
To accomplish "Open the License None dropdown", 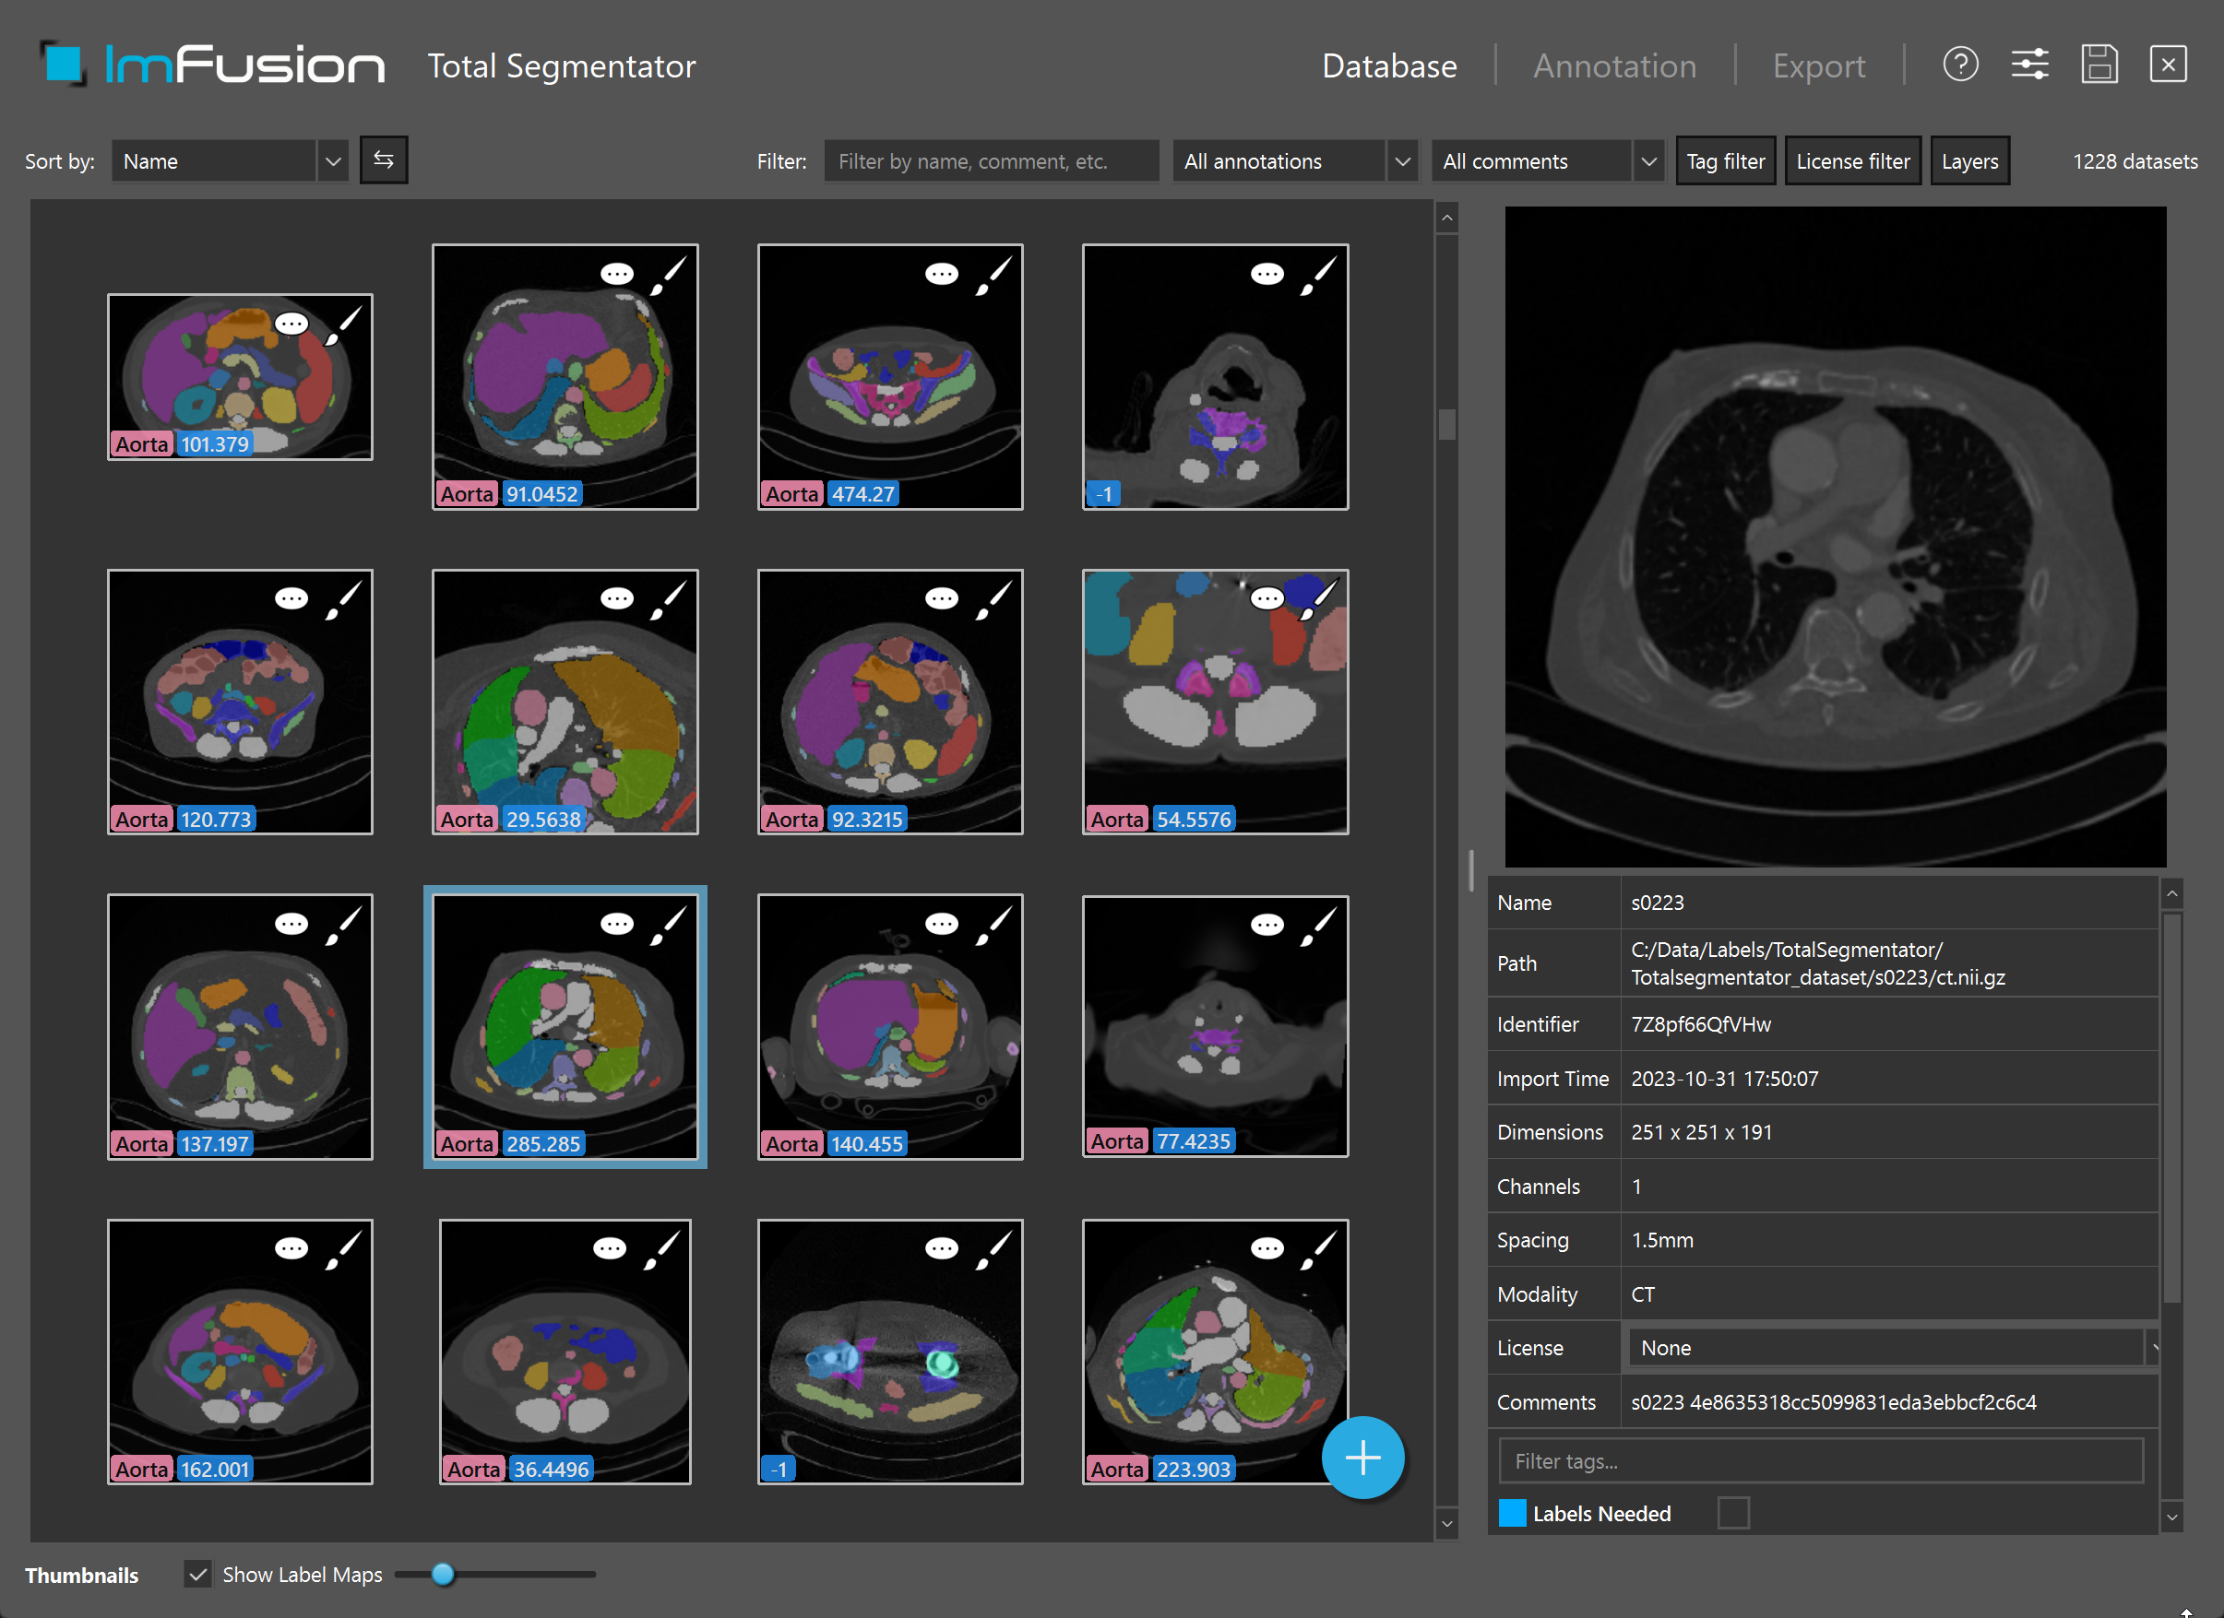I will click(1893, 1348).
